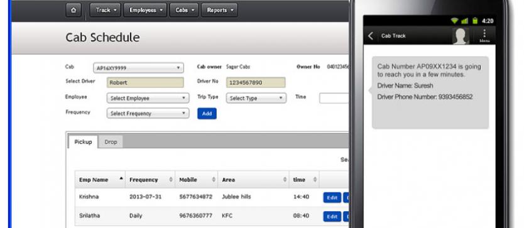Click Sagar Cabs owner text
Viewport: 524px width, 228px height.
click(x=238, y=67)
